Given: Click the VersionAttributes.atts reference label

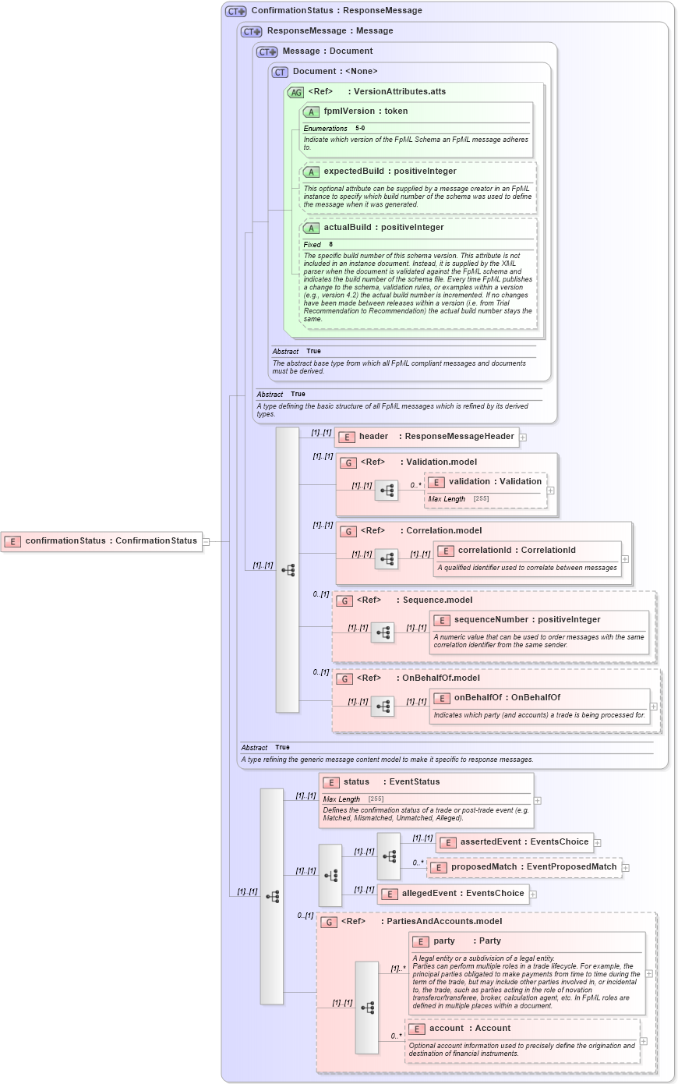Looking at the screenshot, I should click(x=400, y=92).
